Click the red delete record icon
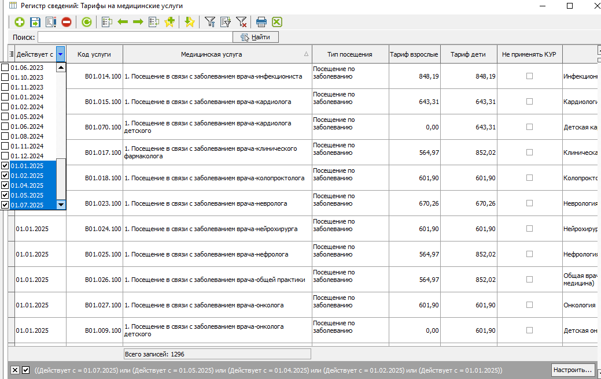This screenshot has height=379, width=601. 67,23
